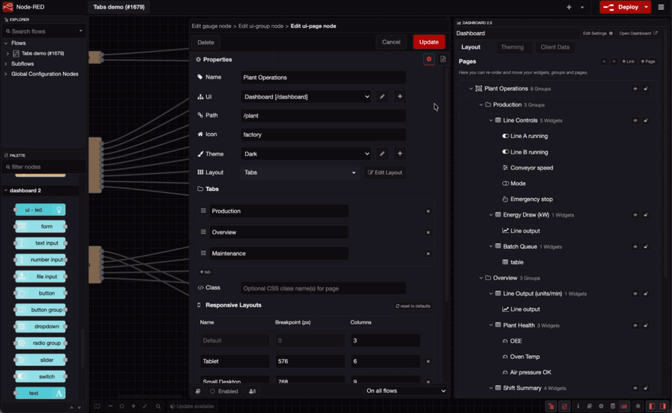Toggle the canvas navigator map icon
The image size is (672, 413).
pyautogui.click(x=97, y=406)
